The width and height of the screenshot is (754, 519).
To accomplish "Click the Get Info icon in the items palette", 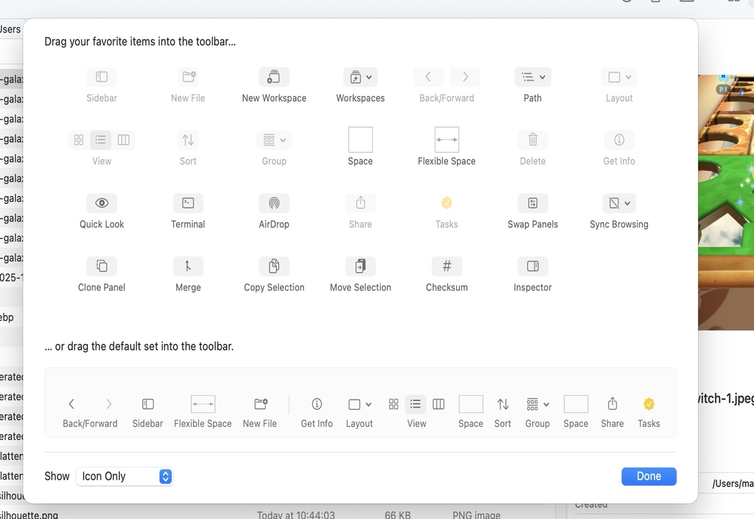I will point(619,140).
